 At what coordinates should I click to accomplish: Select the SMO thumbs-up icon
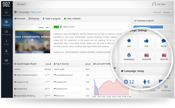click(146, 41)
